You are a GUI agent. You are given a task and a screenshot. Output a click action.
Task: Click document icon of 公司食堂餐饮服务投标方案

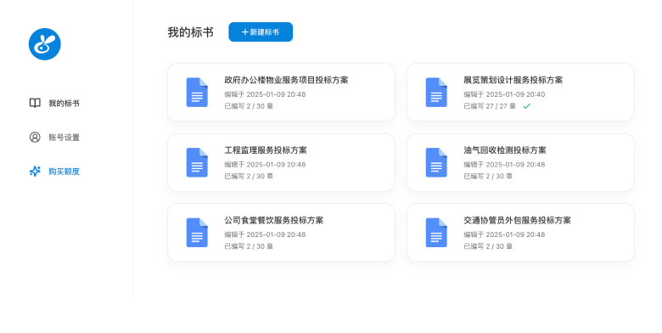(197, 233)
